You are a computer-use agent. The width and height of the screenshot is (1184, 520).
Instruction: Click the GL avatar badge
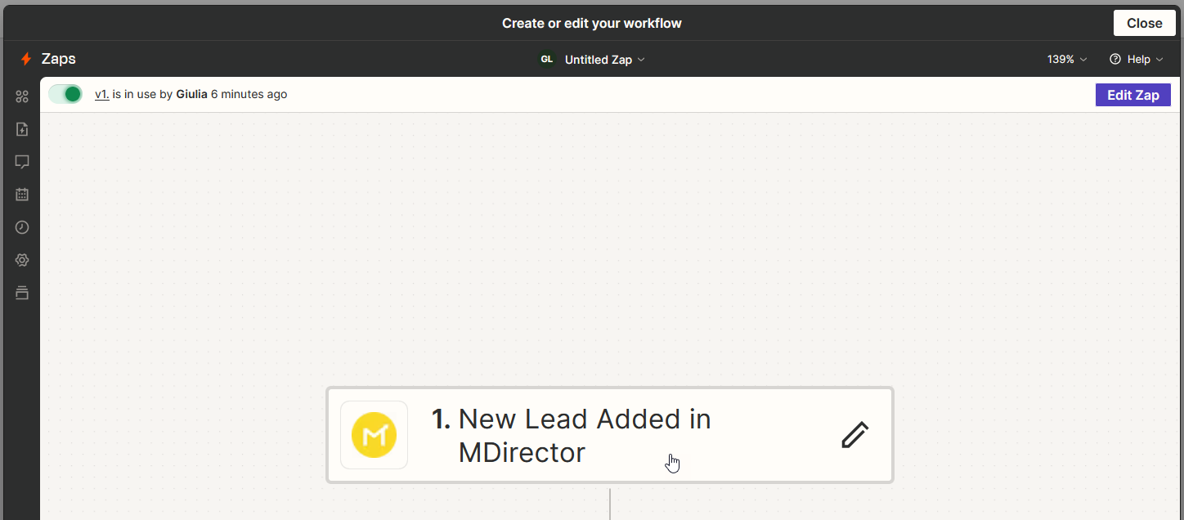click(x=547, y=60)
